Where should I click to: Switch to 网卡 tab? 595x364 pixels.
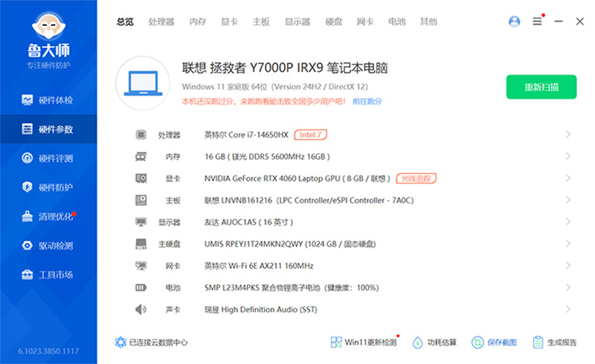[x=365, y=22]
